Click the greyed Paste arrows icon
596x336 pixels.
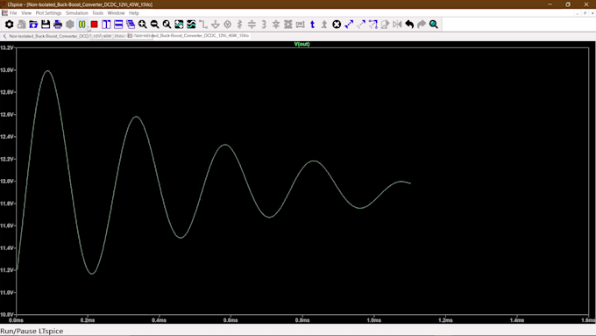[x=361, y=25]
